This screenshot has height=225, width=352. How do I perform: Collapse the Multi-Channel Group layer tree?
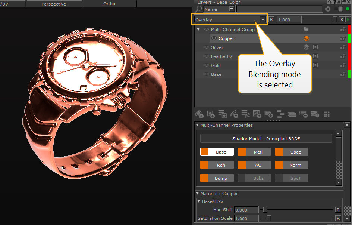[x=198, y=29]
